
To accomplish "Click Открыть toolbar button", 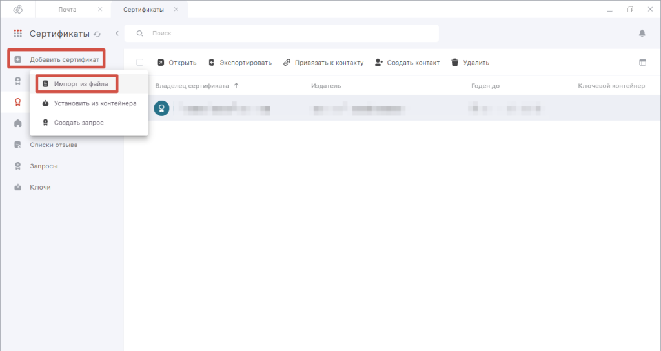I will 177,63.
